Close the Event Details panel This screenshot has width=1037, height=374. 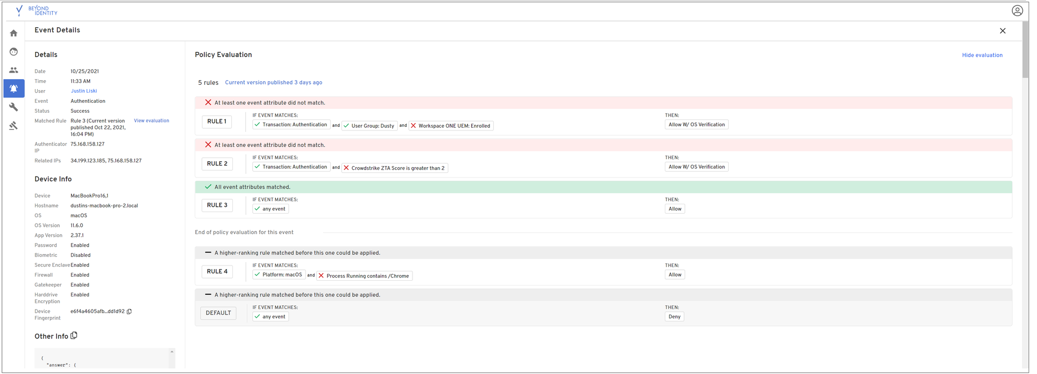click(x=1002, y=31)
